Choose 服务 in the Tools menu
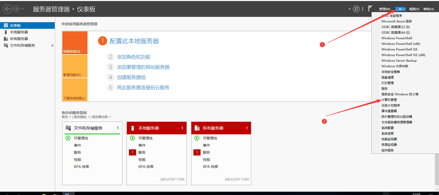This screenshot has width=439, height=195. click(x=385, y=89)
